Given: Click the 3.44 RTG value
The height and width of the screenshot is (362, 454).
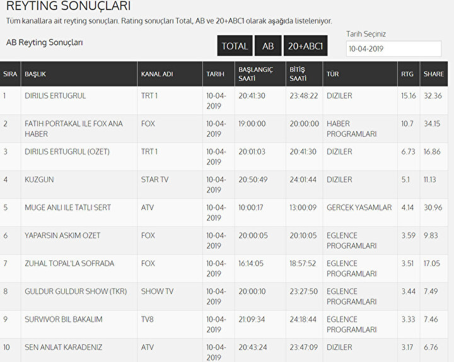Looking at the screenshot, I should pos(408,291).
